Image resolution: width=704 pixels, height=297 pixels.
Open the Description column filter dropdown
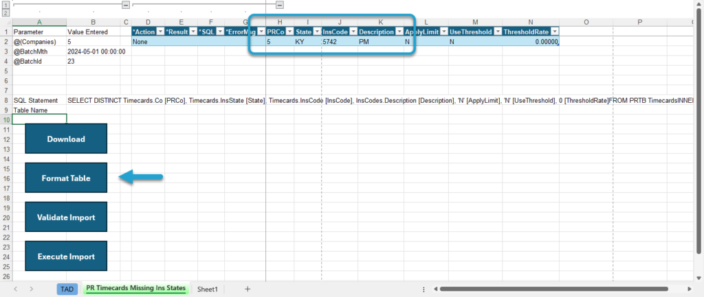(399, 32)
